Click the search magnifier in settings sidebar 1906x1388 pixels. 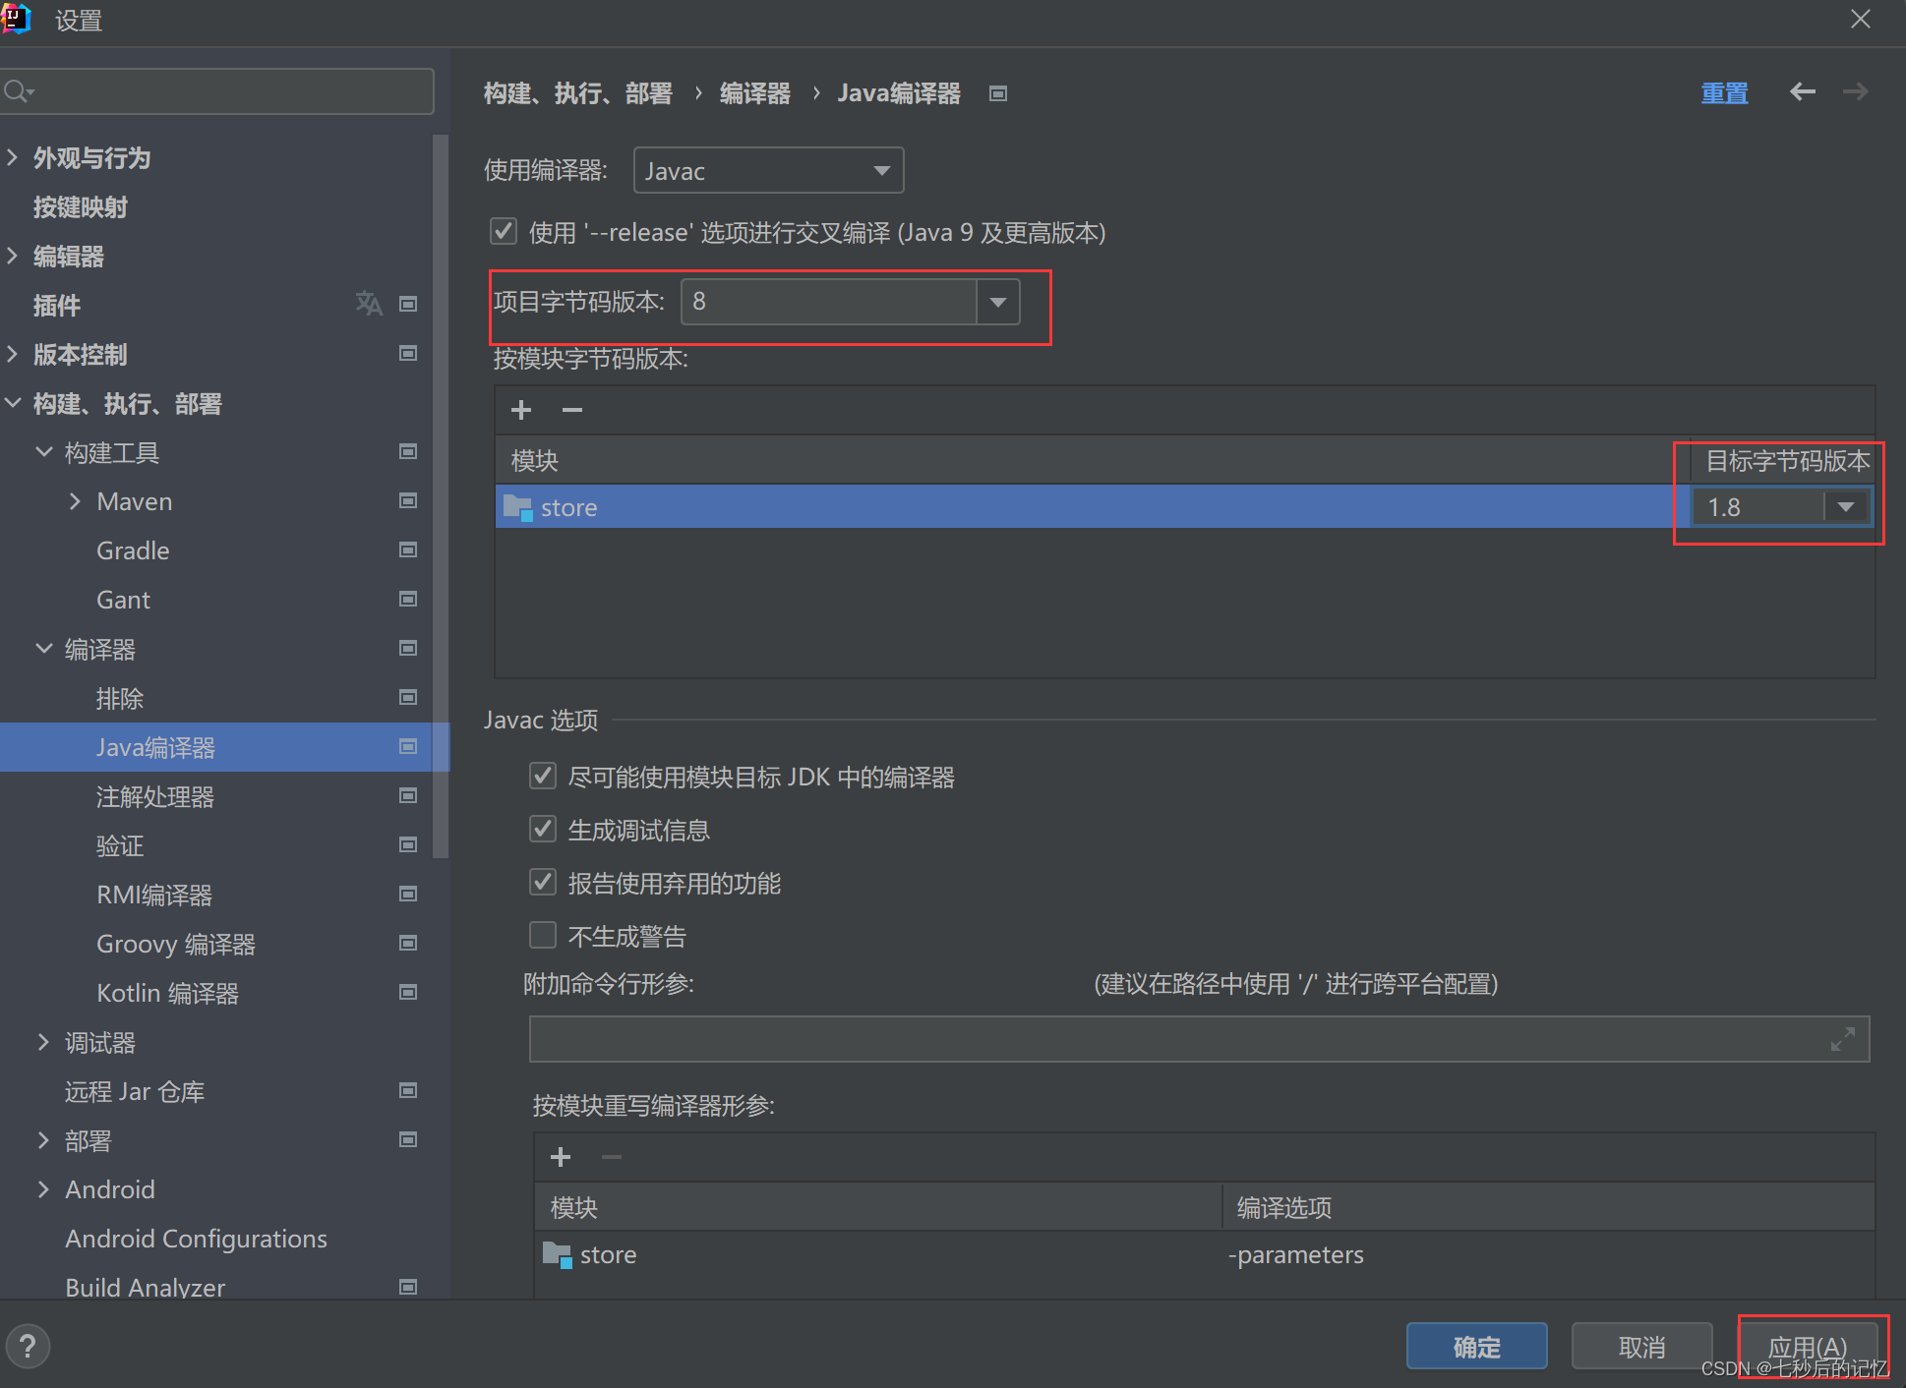point(17,90)
